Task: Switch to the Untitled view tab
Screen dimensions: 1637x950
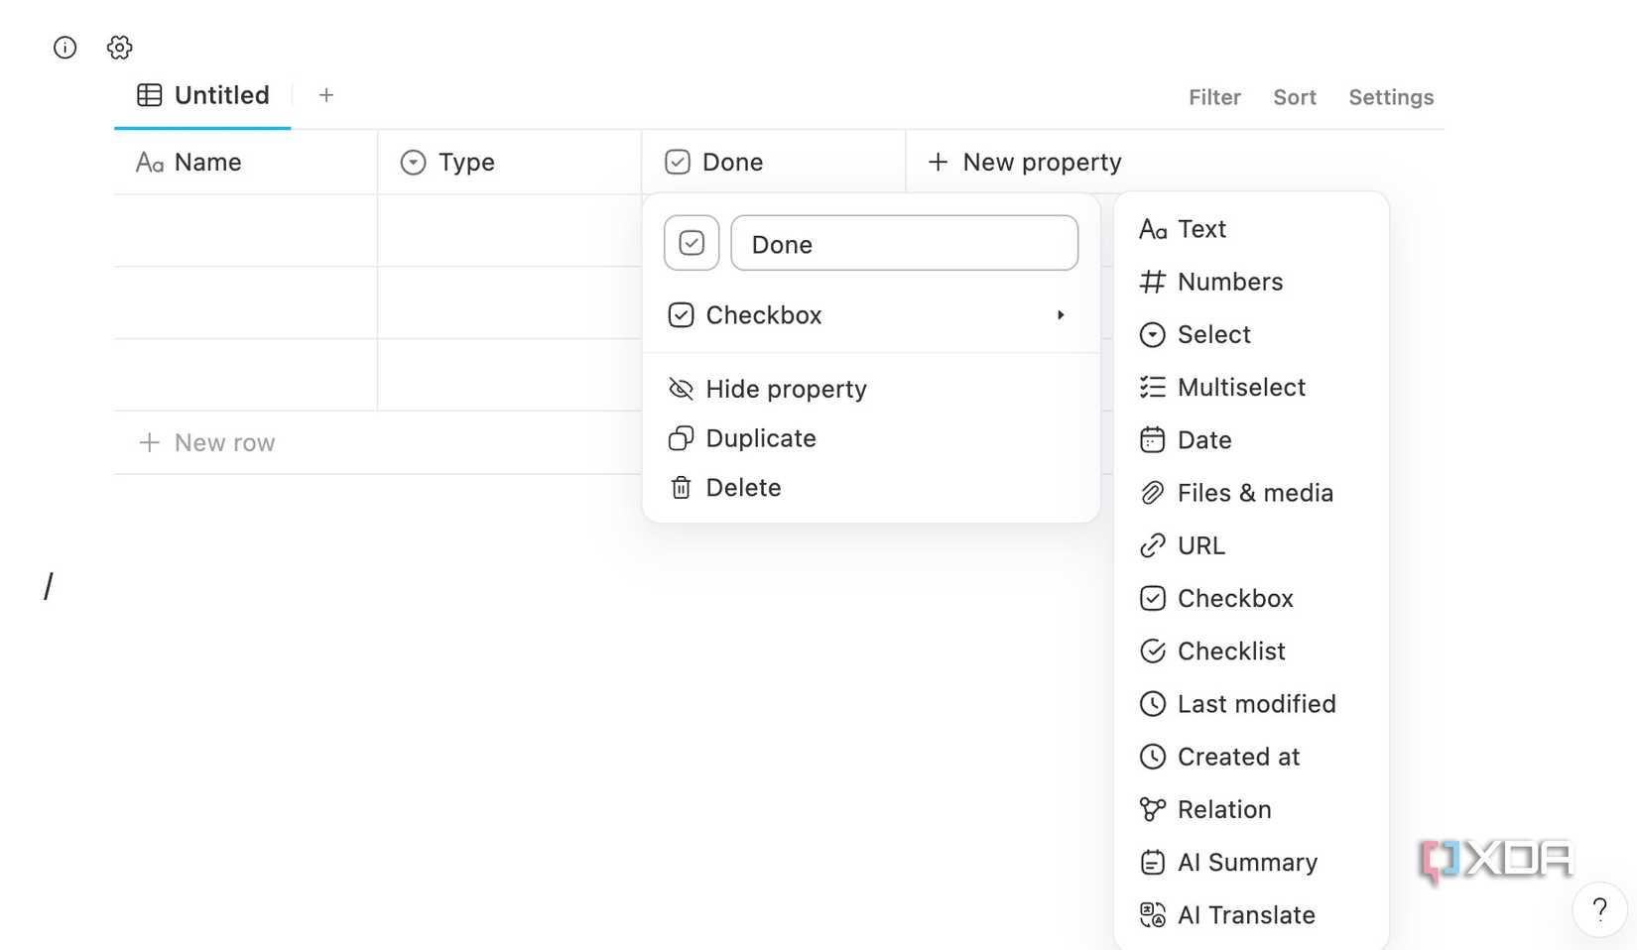Action: click(x=202, y=95)
